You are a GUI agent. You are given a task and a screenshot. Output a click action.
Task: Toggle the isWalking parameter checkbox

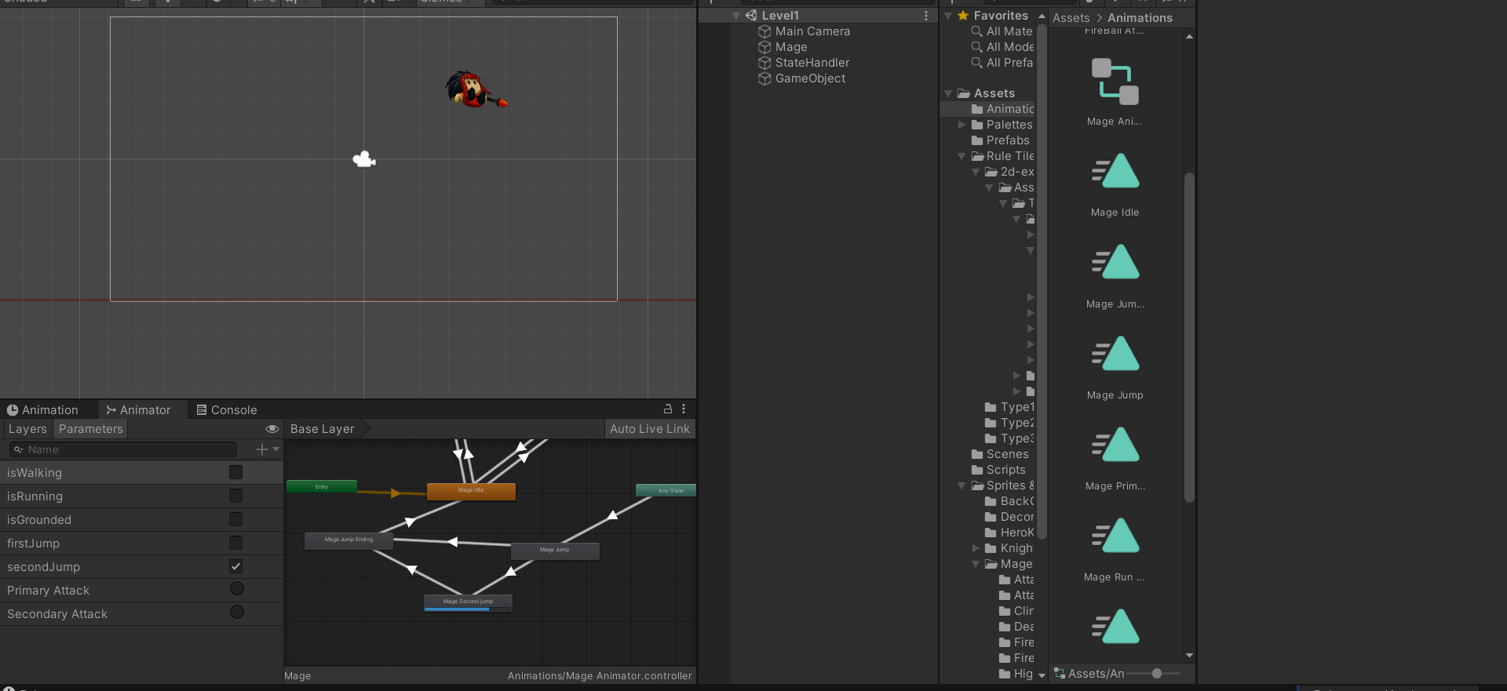pyautogui.click(x=235, y=472)
